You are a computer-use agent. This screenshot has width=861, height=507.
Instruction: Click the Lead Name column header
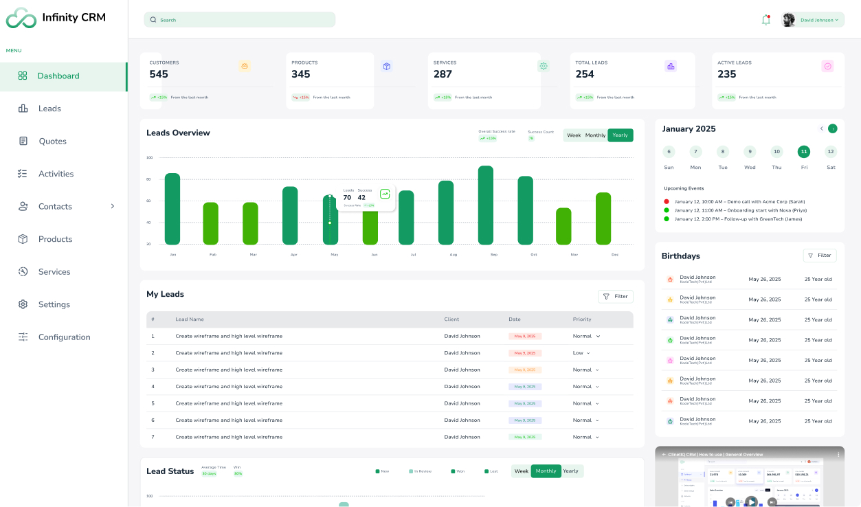tap(190, 319)
